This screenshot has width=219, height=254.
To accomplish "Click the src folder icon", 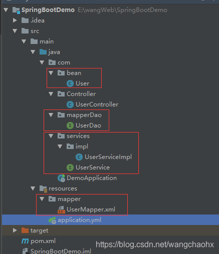I will click(25, 31).
